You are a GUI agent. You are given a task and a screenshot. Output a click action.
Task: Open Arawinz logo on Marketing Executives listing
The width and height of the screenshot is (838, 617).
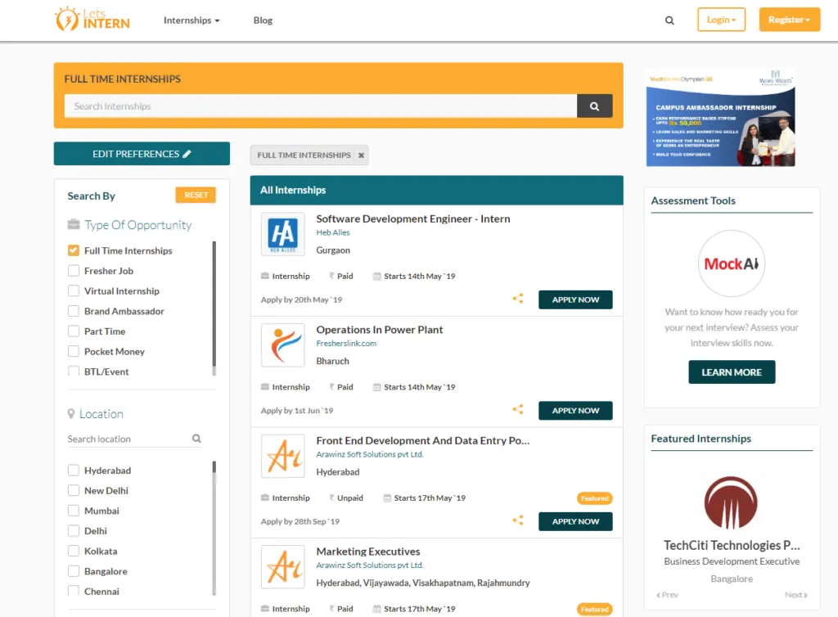click(282, 567)
